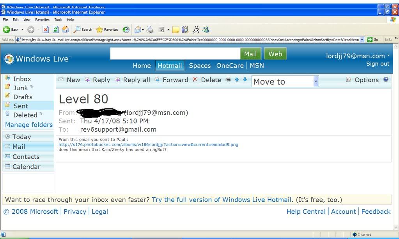Go to the Windows Live Home tab
Image resolution: width=399 pixels, height=239 pixels.
point(142,65)
